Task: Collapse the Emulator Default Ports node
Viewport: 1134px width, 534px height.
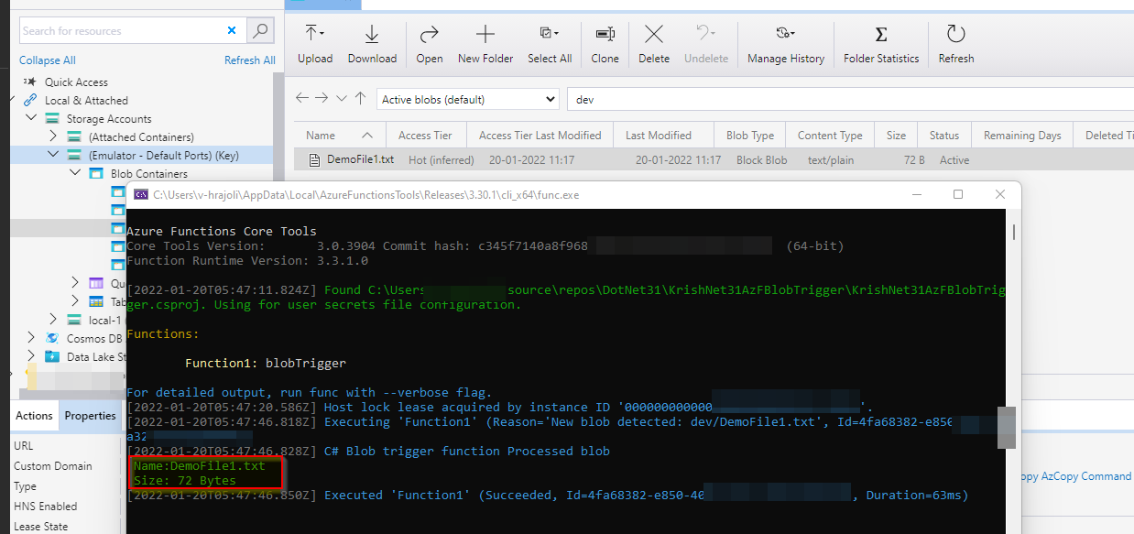Action: [53, 156]
